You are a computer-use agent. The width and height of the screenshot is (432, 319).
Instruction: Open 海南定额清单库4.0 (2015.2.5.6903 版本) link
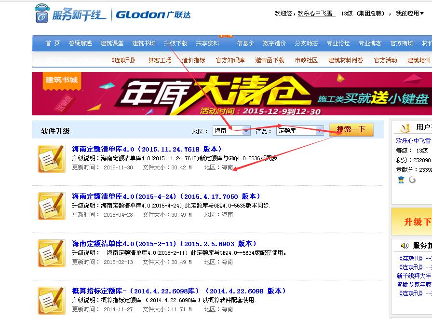(x=164, y=244)
